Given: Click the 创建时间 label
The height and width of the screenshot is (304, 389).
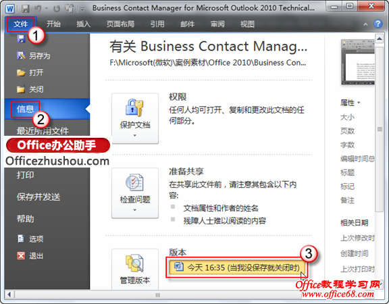Looking at the screenshot, I should click(x=355, y=253).
